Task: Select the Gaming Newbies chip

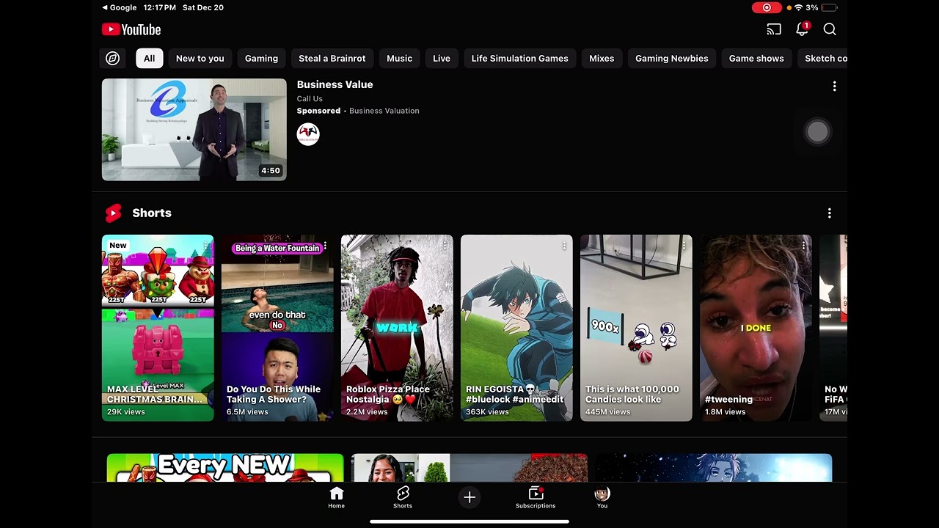Action: pos(672,58)
